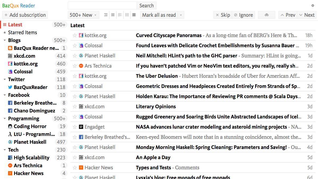The height and width of the screenshot is (179, 318).
Task: Open Mark all as read dropdown arrow
Action: 181,15
